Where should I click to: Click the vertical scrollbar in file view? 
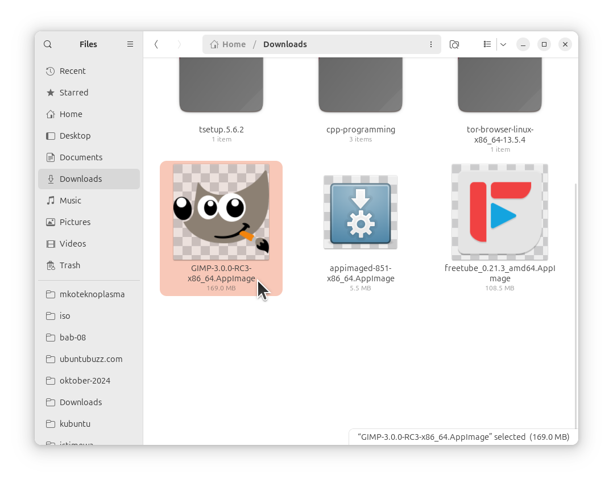click(576, 306)
